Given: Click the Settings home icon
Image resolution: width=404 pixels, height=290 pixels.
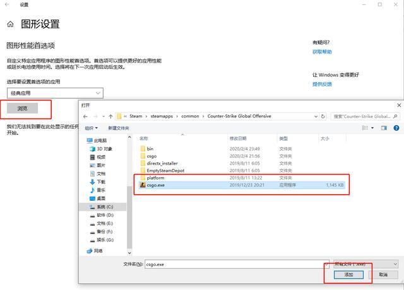Looking at the screenshot, I should (x=10, y=24).
